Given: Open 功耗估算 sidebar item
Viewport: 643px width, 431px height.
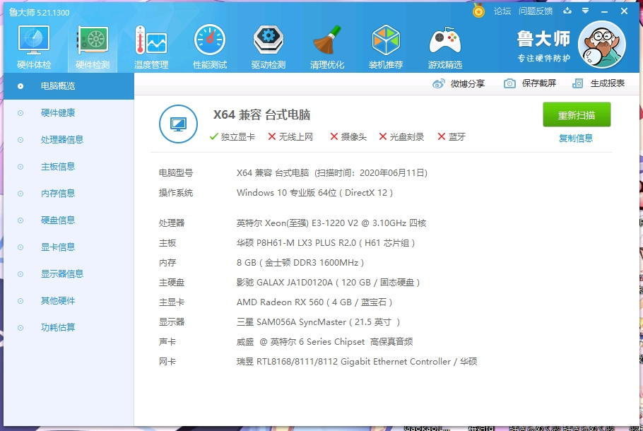Looking at the screenshot, I should point(69,328).
